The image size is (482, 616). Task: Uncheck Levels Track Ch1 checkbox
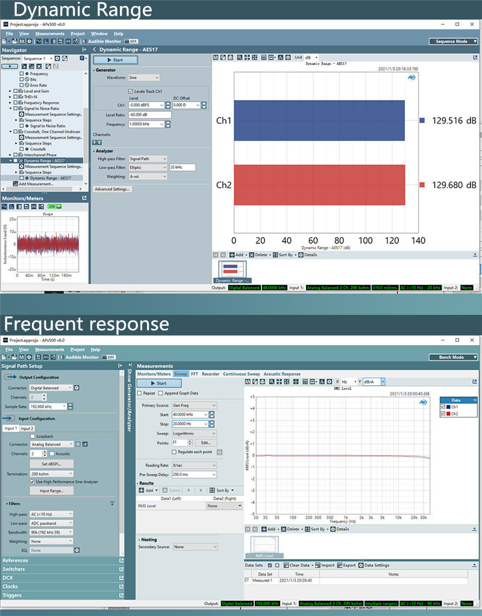click(x=131, y=91)
